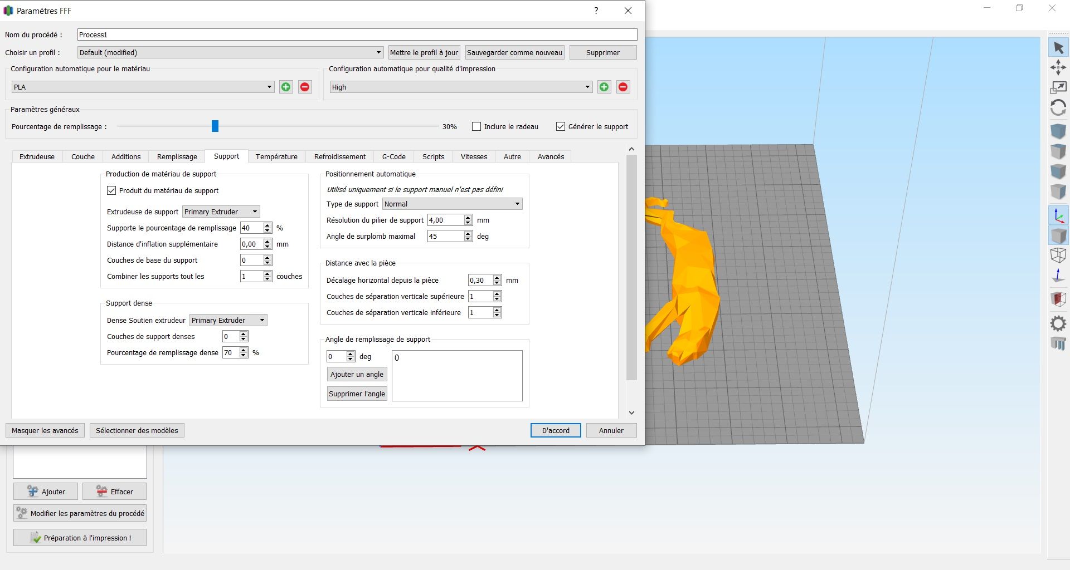This screenshot has width=1070, height=570.
Task: Click Décalage horizontal depuis la pièce field
Action: [x=480, y=280]
